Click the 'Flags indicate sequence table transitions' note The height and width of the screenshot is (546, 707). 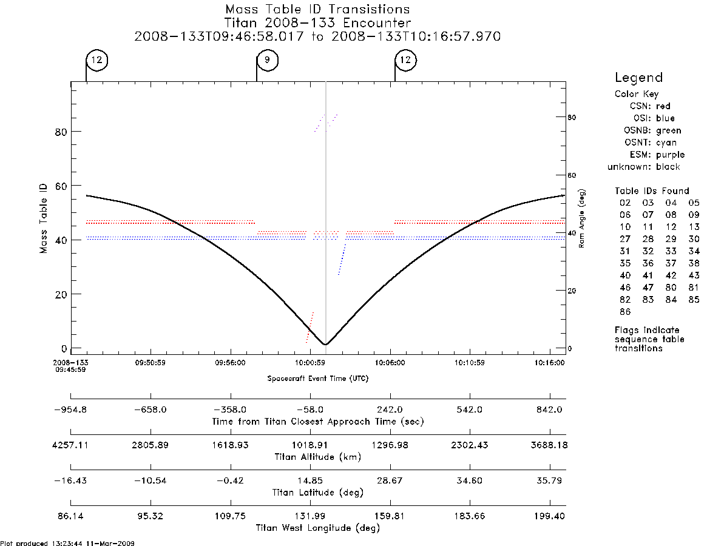pos(649,339)
